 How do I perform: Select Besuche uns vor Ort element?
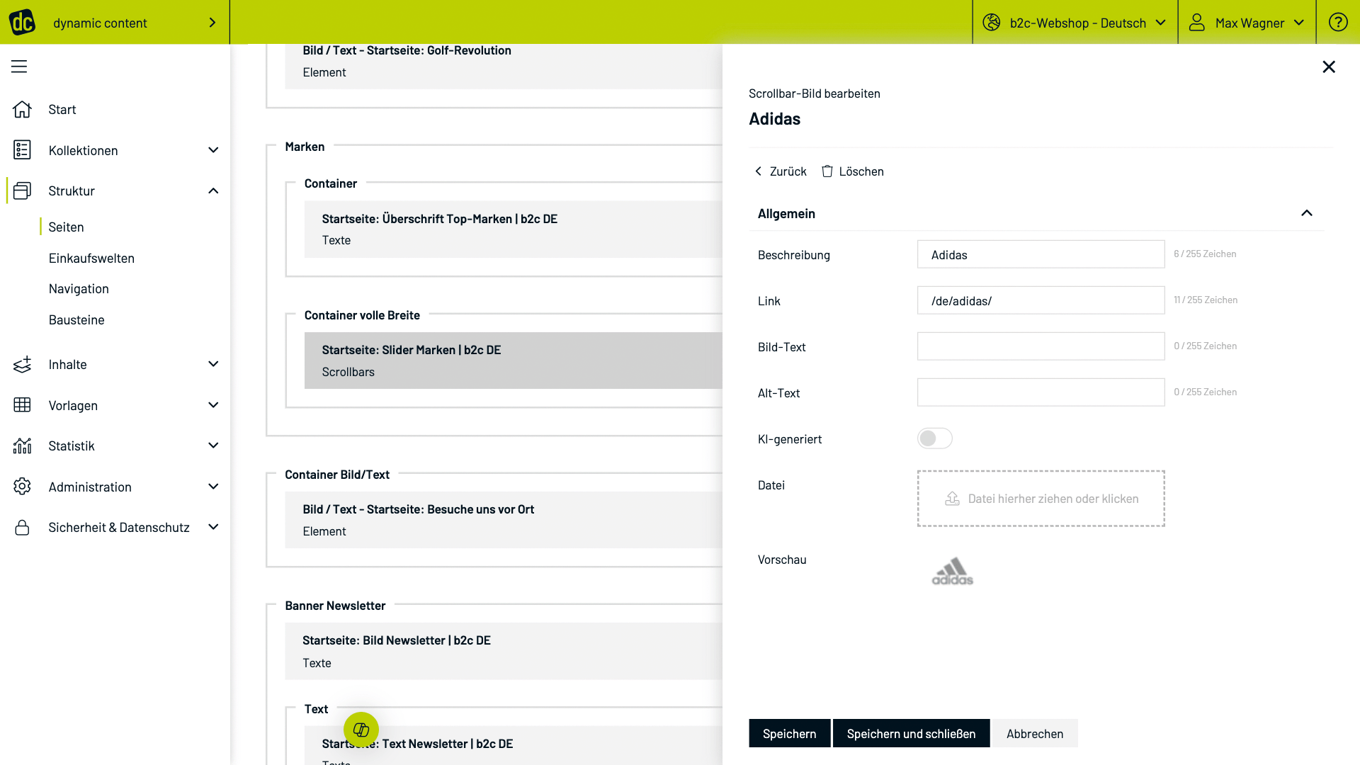coord(504,520)
